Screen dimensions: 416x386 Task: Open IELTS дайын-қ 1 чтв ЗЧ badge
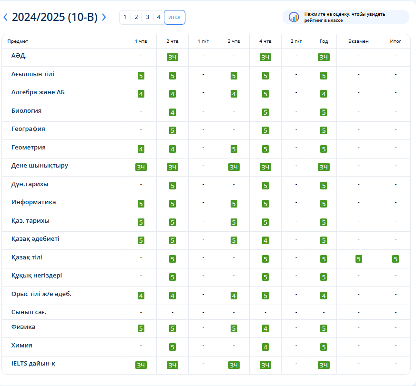[x=141, y=365]
